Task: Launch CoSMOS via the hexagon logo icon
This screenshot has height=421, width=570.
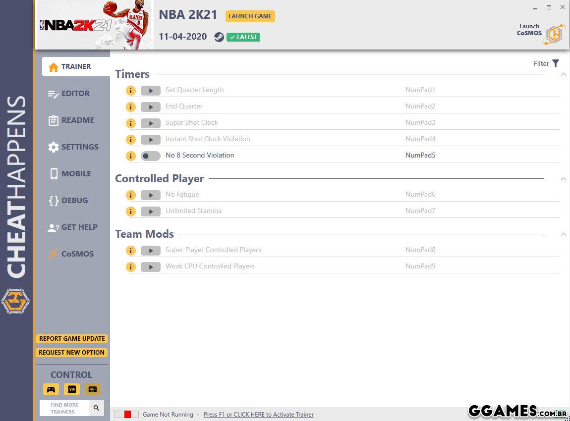Action: pyautogui.click(x=554, y=34)
